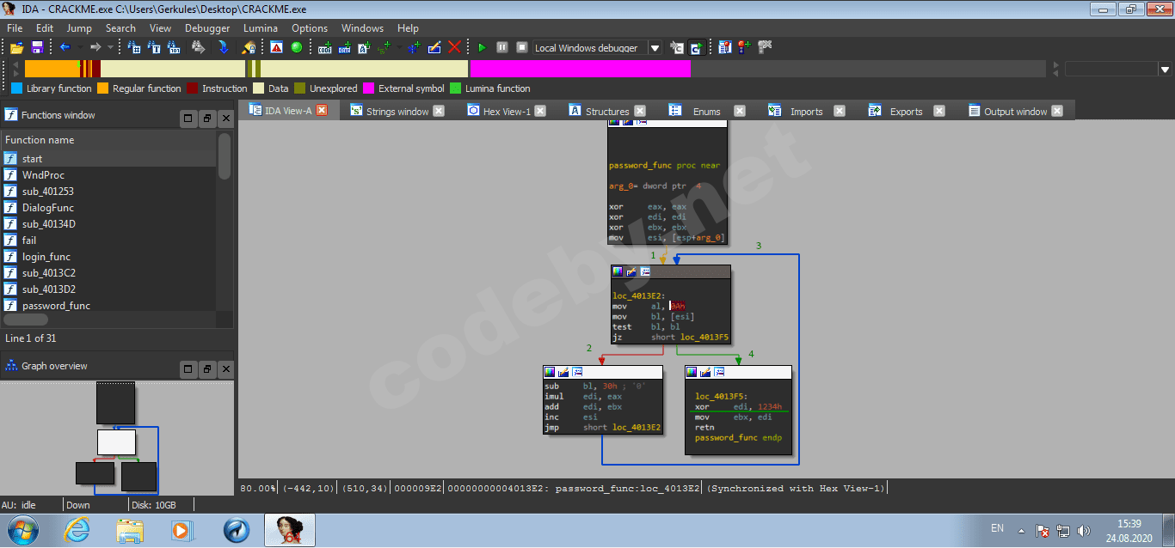The image size is (1175, 548).
Task: Click the red warning triangle icon
Action: coord(276,47)
